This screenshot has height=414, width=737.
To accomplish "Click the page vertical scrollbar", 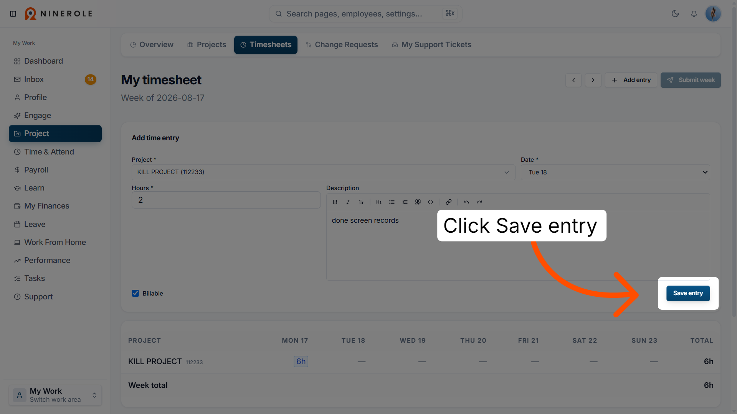I will tap(734, 161).
